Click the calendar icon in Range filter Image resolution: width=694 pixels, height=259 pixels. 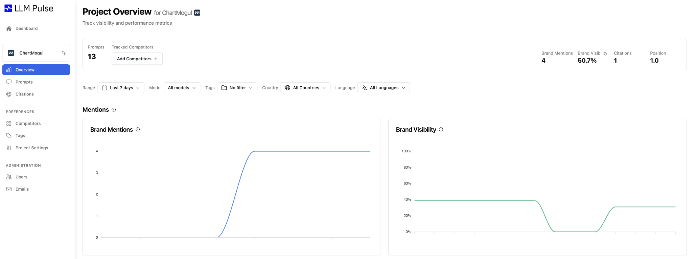[105, 88]
